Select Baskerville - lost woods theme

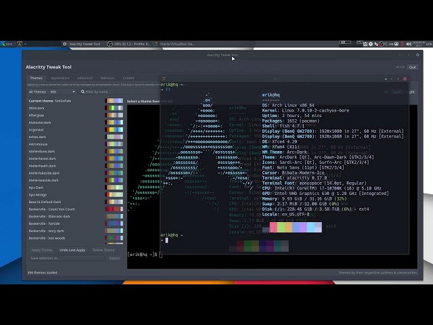(47, 238)
